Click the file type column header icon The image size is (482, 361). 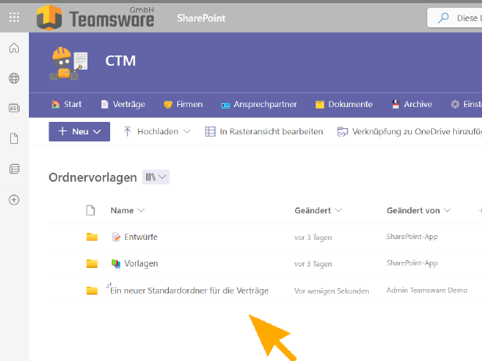(x=91, y=210)
